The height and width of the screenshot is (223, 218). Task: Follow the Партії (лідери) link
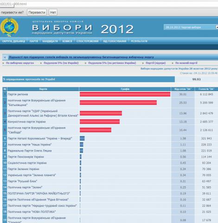pos(155,63)
